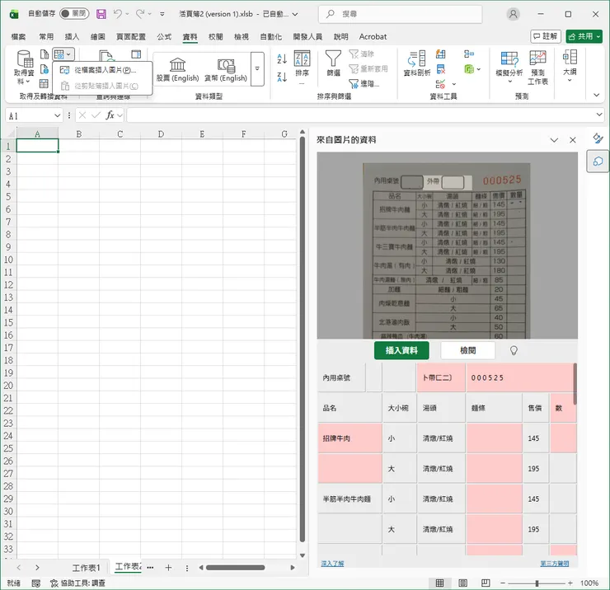Switch to Page Layout view in status bar
Screen dimensions: 610x590
(462, 583)
